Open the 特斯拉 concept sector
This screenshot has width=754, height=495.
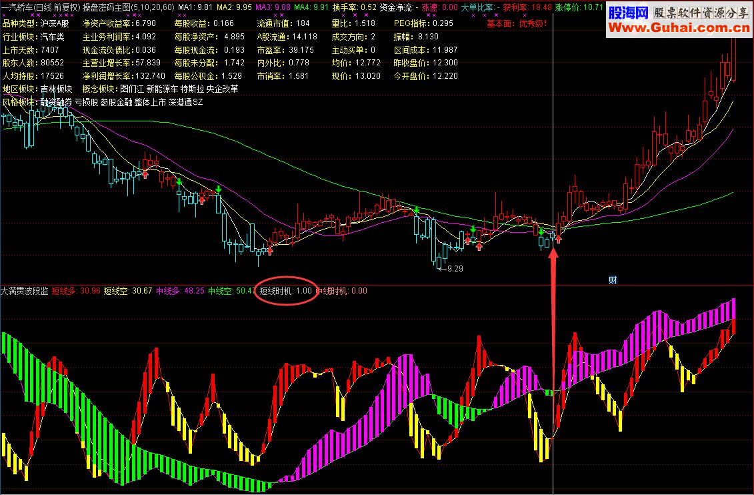tap(193, 89)
